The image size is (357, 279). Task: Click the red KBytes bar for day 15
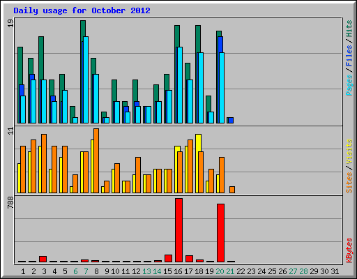click(168, 259)
